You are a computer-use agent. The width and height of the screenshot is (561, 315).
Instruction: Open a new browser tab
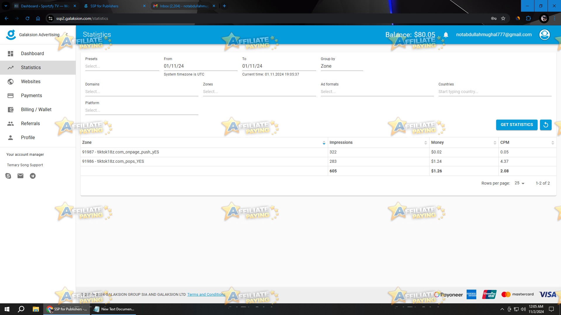224,6
